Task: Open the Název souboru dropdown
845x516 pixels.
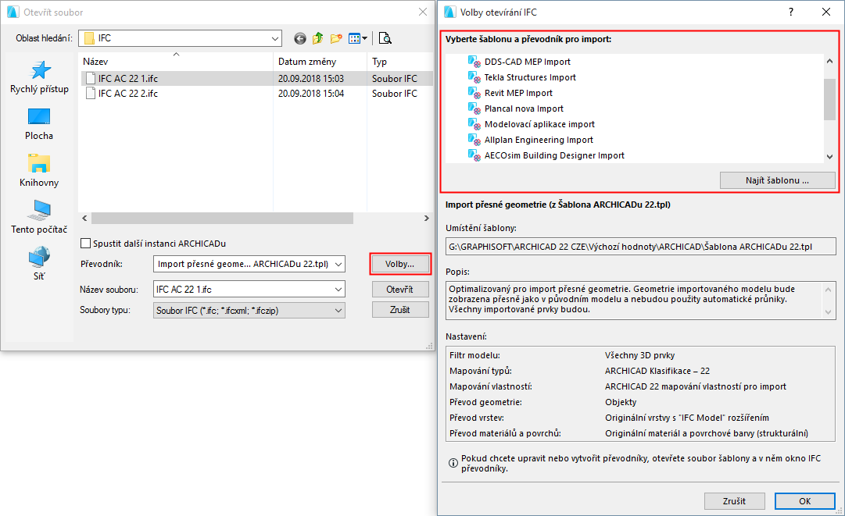Action: (x=338, y=290)
